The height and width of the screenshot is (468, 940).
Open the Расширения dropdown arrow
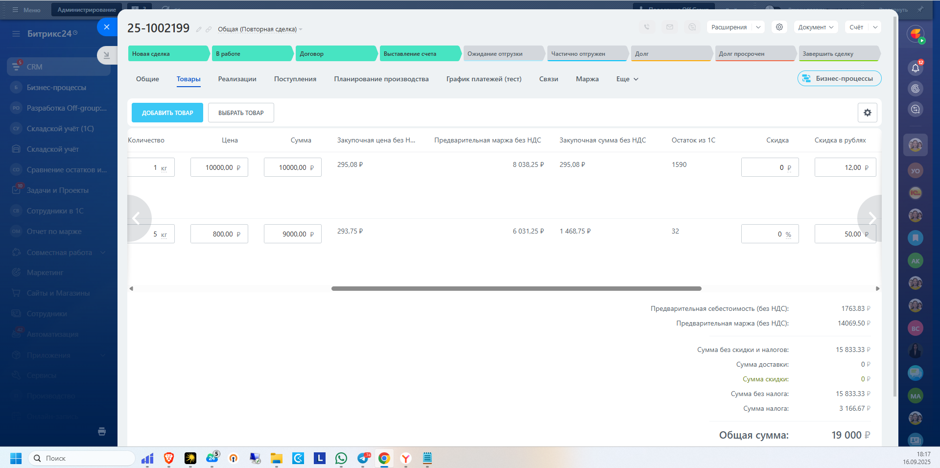[758, 27]
